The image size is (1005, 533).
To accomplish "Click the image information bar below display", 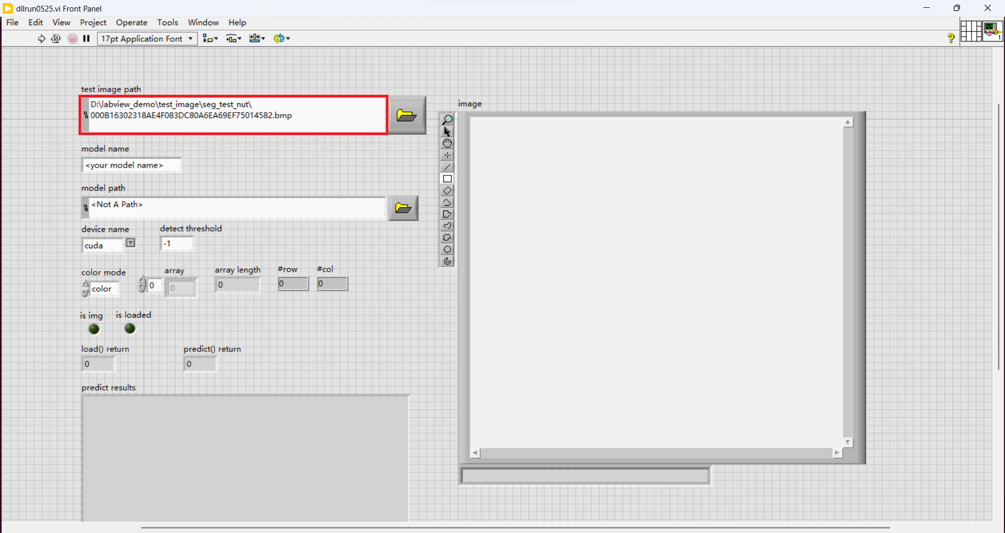I will coord(585,476).
